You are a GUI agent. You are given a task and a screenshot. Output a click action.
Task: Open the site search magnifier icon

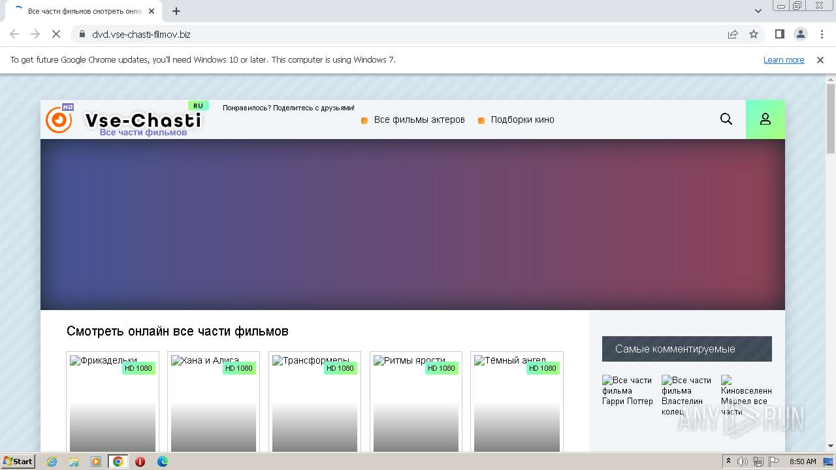point(726,119)
